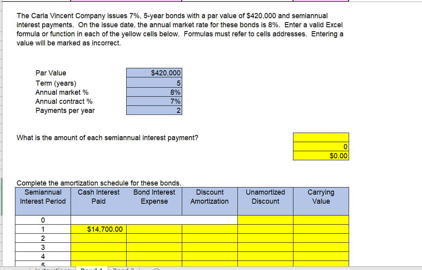Click the Payments per year cell showing 2
This screenshot has height=270, width=422.
click(x=154, y=111)
